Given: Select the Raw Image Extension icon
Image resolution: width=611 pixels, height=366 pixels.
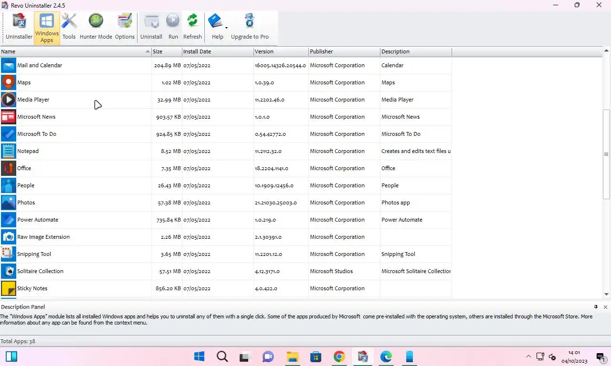Looking at the screenshot, I should 9,237.
